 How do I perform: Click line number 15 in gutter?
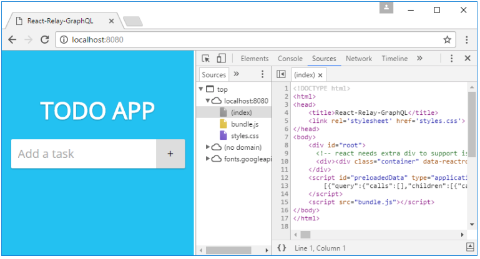pos(285,202)
